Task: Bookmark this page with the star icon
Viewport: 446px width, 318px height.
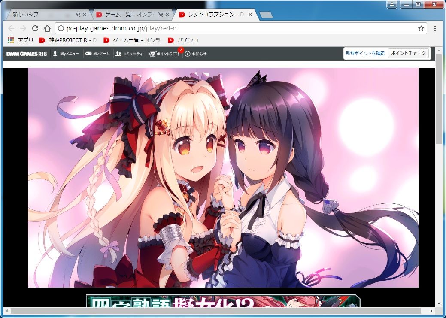Action: (421, 28)
